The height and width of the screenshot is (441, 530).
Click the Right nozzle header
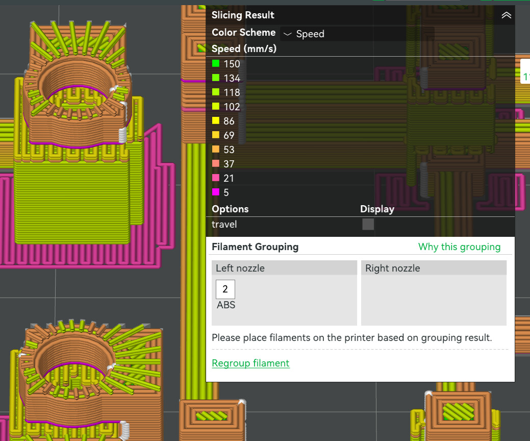(434, 268)
